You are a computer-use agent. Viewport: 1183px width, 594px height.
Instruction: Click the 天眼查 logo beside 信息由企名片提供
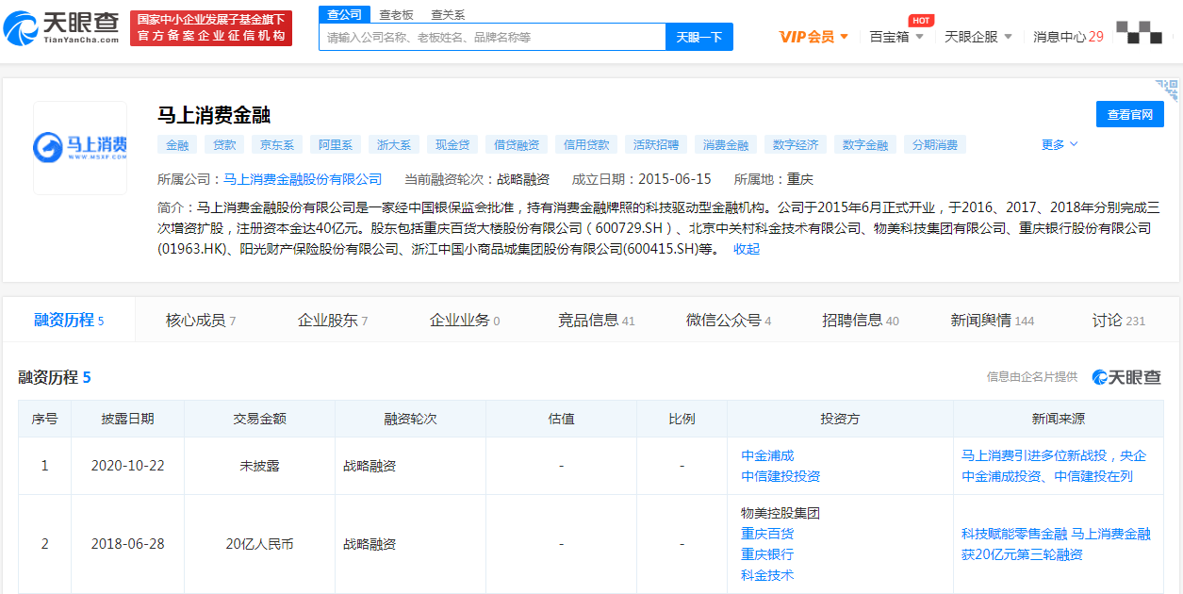pos(1126,377)
